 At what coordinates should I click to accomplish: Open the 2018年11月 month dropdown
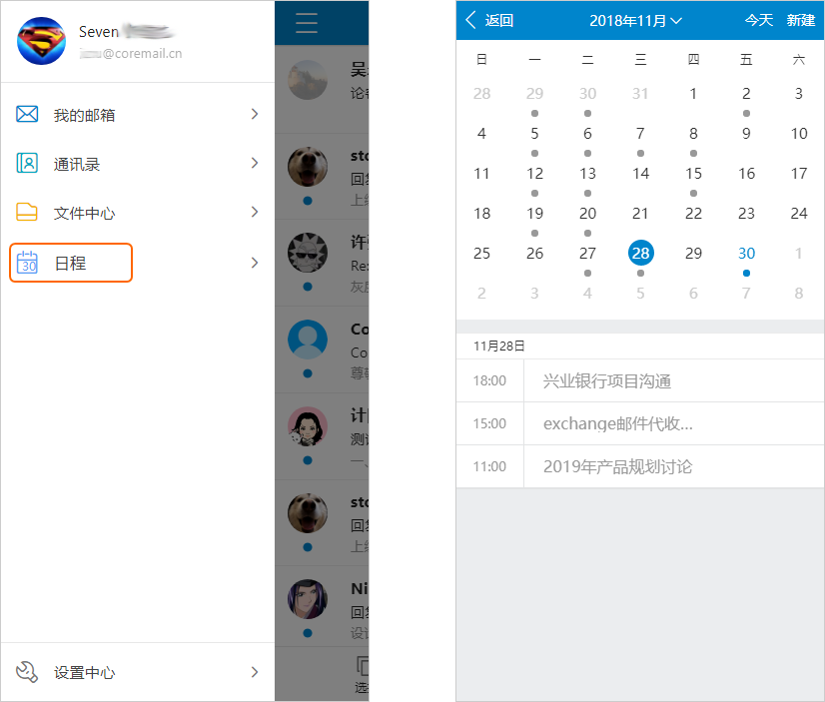[635, 20]
